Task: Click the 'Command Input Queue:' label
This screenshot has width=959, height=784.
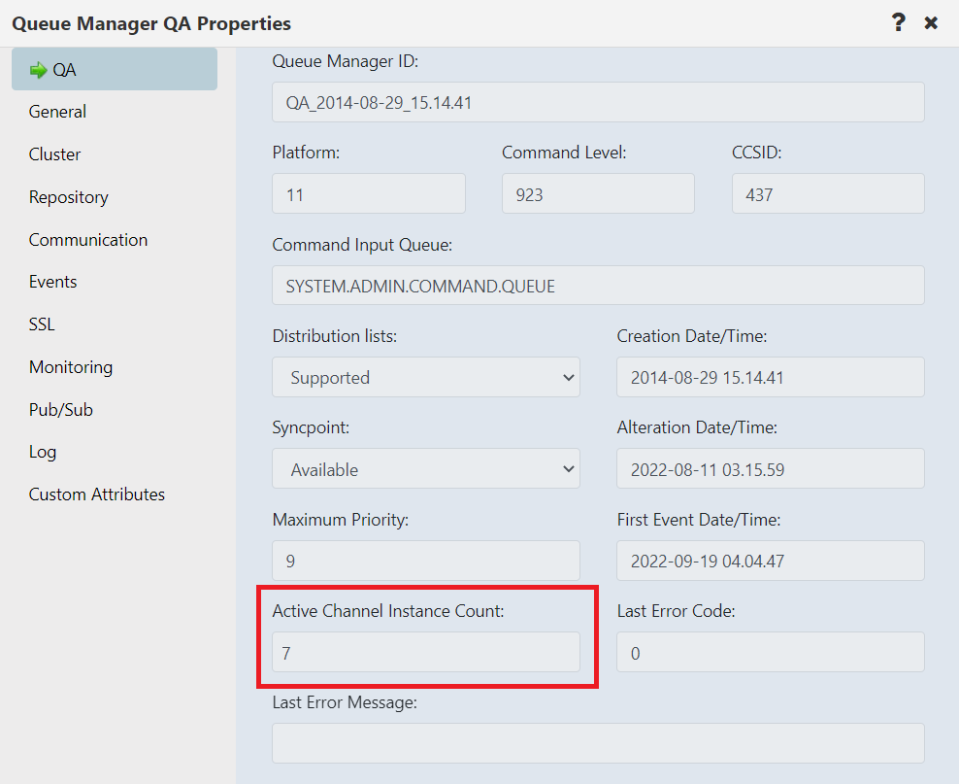Action: pos(362,245)
